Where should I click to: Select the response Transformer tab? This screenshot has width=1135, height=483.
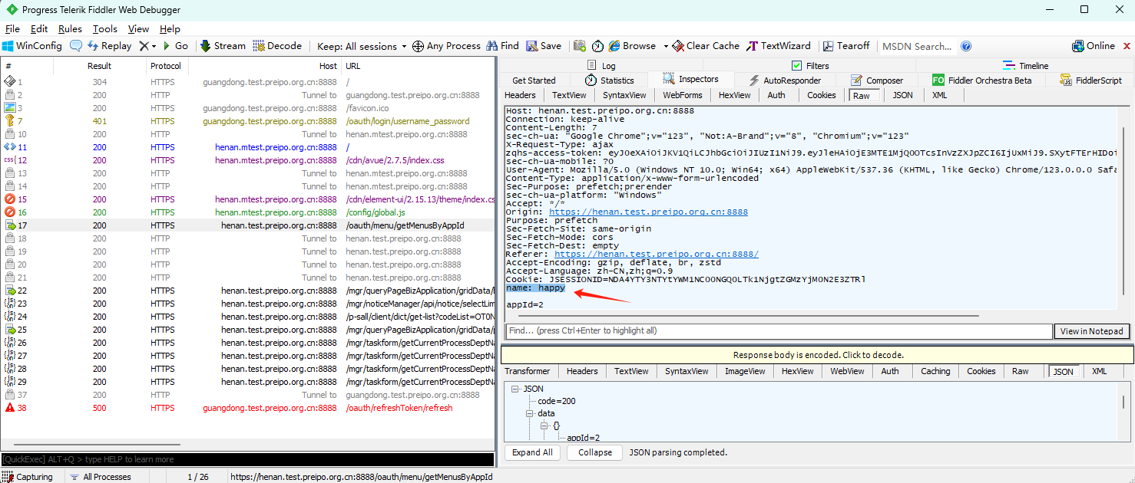pos(527,371)
